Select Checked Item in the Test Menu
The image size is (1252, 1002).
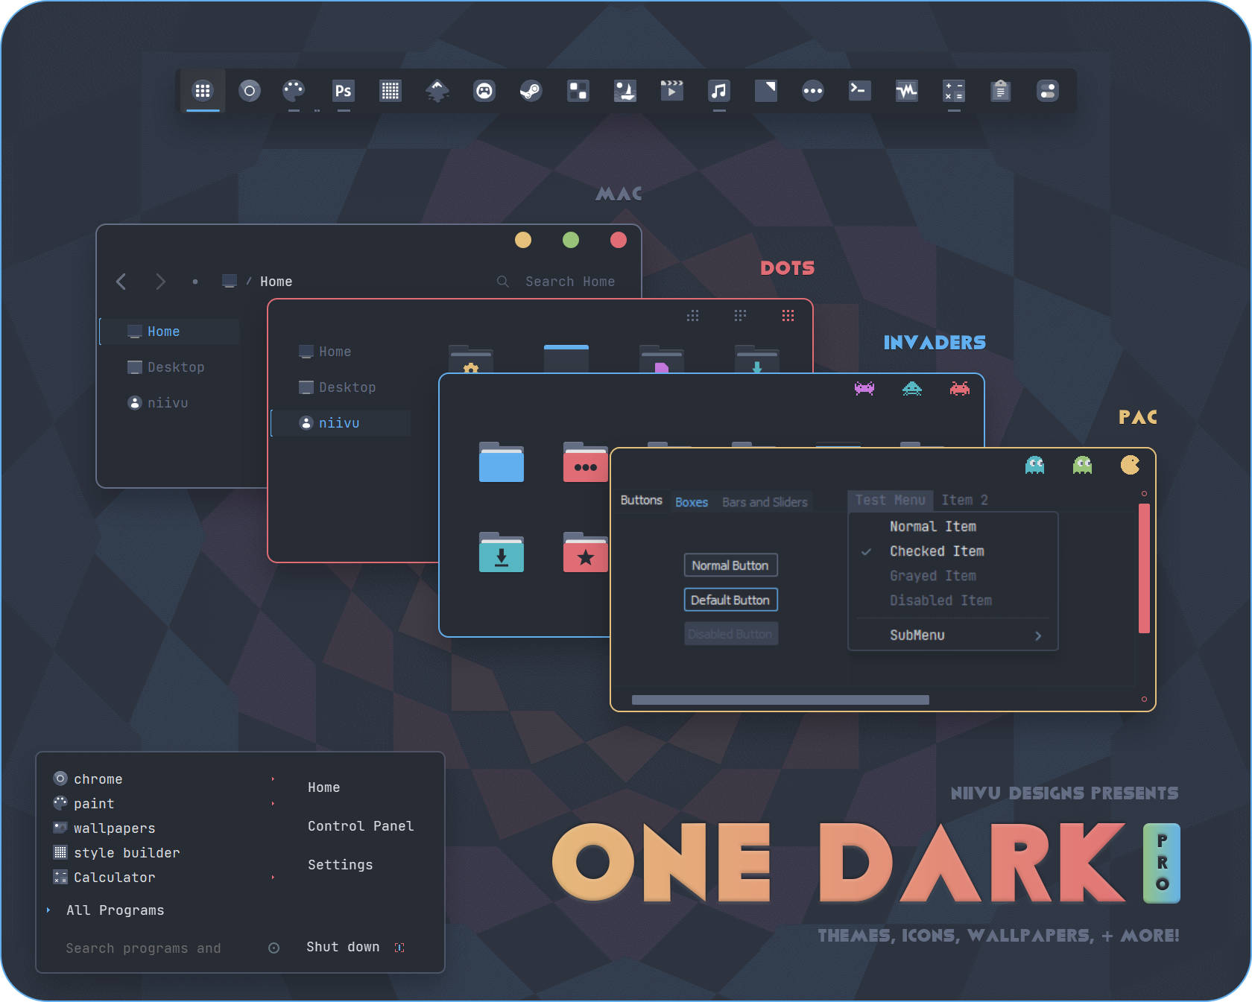click(938, 551)
